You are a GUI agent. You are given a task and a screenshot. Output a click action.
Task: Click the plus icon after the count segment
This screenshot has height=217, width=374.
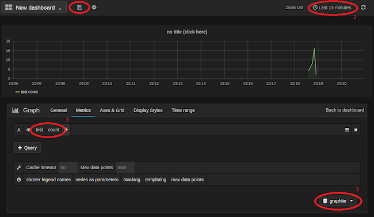[x=67, y=130]
